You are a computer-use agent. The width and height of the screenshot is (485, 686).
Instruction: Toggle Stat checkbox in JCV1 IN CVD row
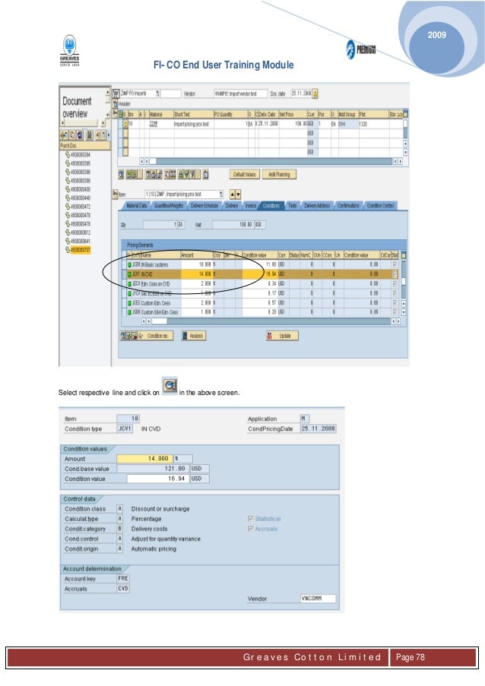pos(395,274)
